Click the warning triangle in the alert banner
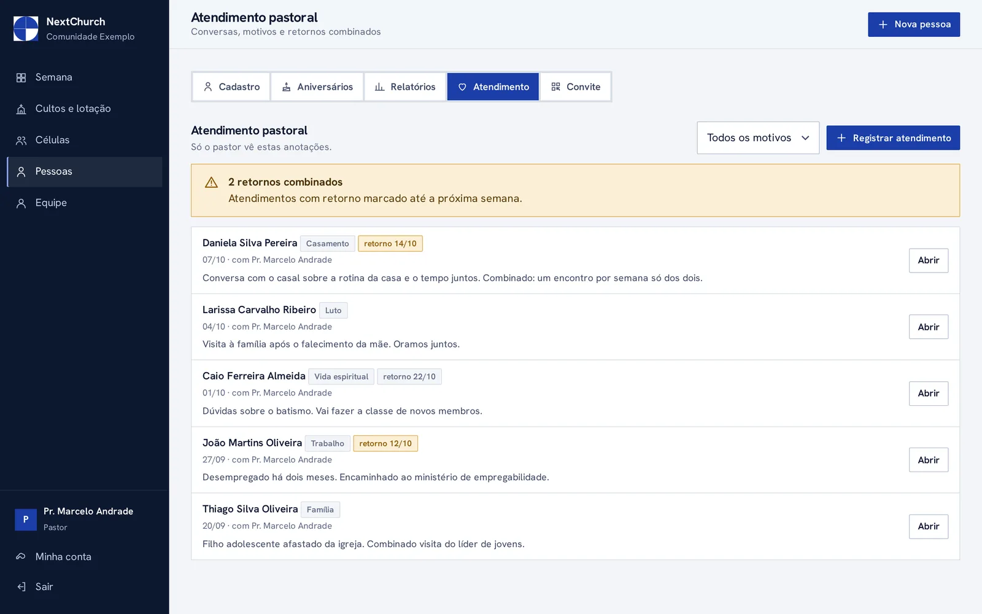Image resolution: width=982 pixels, height=614 pixels. click(211, 182)
